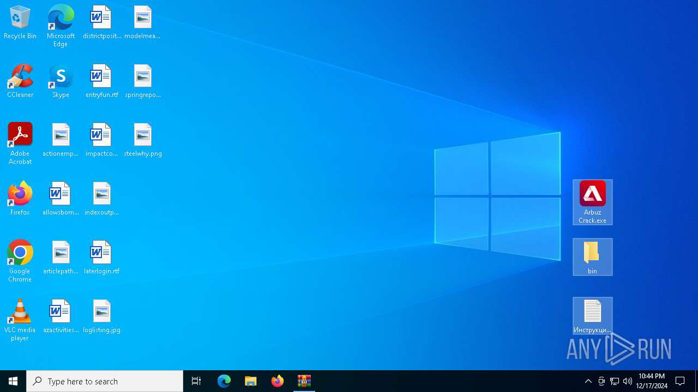Select the impactco... Word document
The width and height of the screenshot is (698, 392).
point(102,140)
